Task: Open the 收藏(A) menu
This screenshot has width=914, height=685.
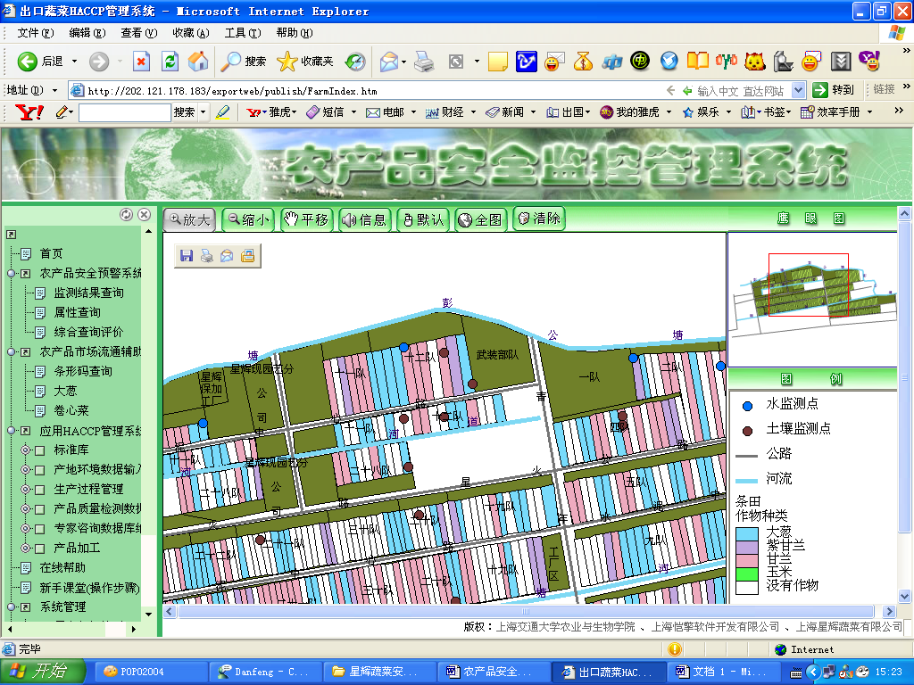Action: 190,33
